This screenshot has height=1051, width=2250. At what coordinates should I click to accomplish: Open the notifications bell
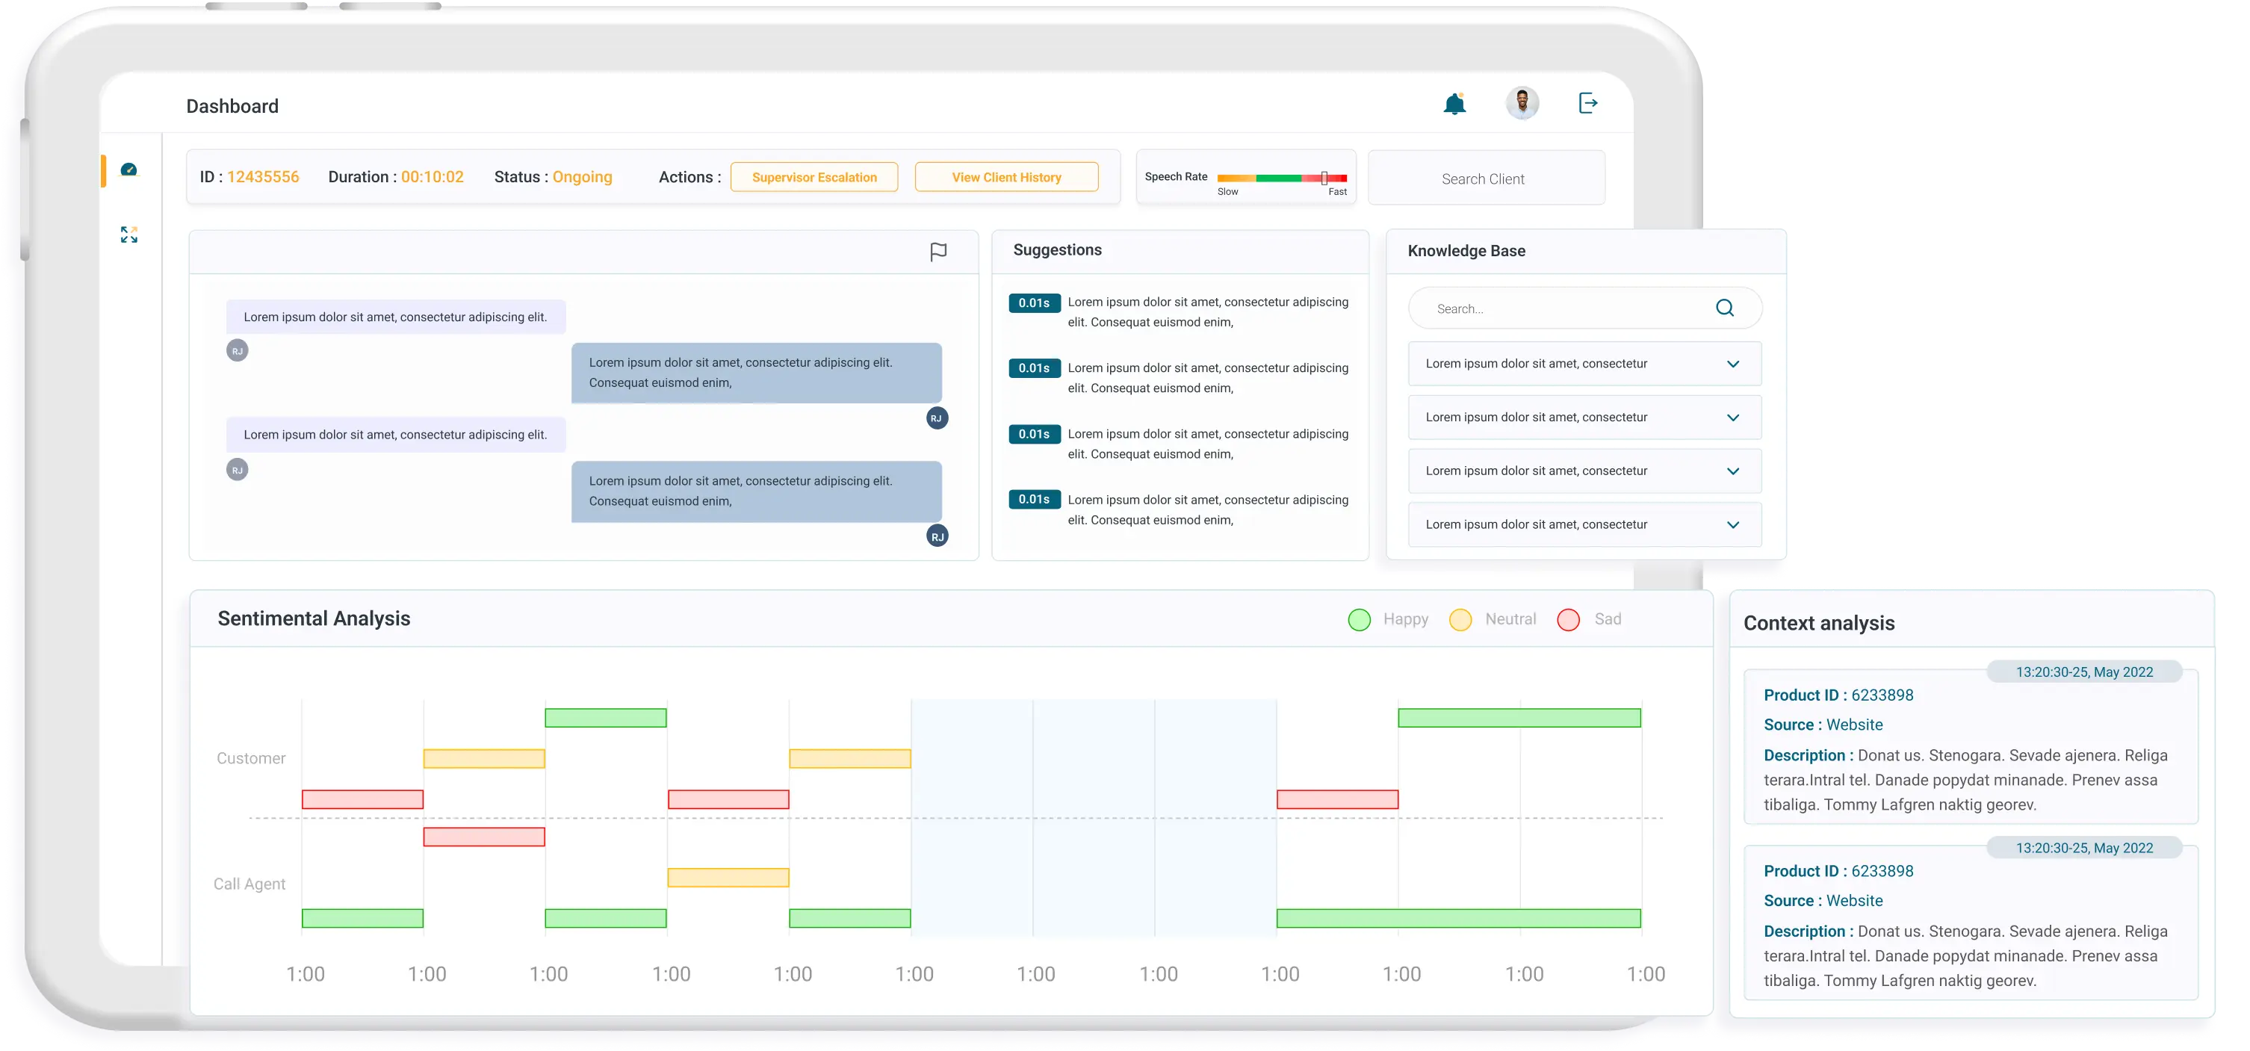point(1454,104)
